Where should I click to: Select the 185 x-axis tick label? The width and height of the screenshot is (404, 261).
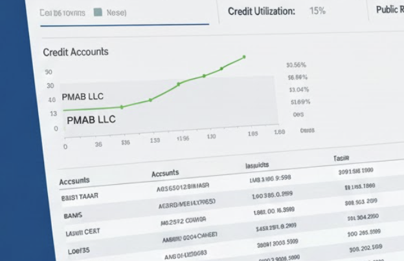coord(252,134)
